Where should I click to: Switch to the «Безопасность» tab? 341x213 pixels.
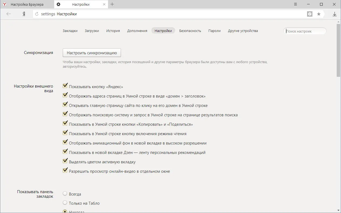190,31
